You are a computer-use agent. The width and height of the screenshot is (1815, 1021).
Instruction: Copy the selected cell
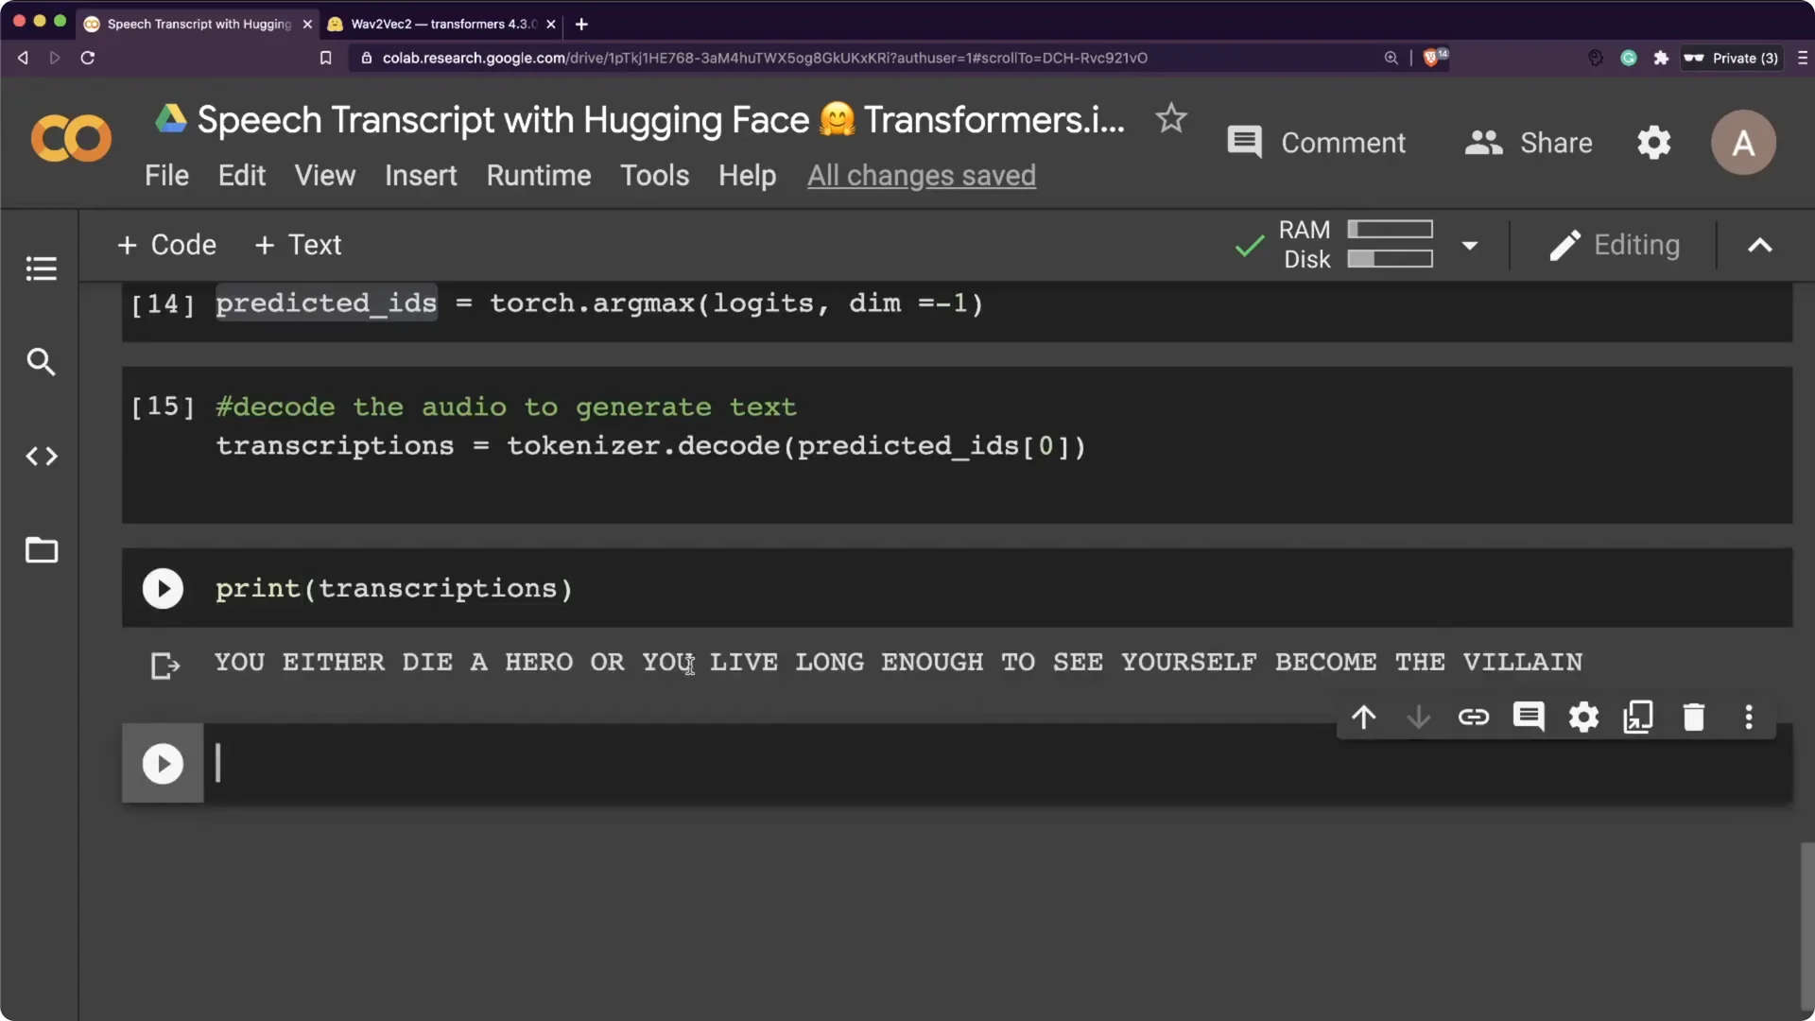point(1638,717)
